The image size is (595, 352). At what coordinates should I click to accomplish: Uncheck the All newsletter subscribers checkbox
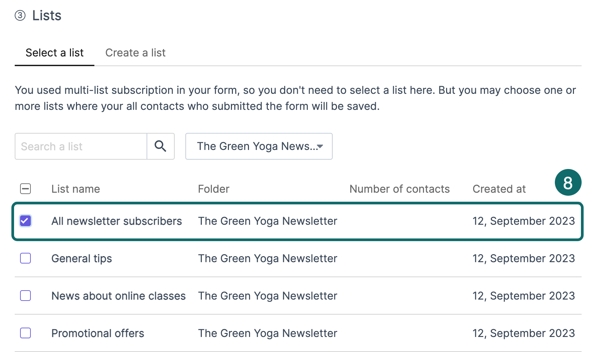25,221
